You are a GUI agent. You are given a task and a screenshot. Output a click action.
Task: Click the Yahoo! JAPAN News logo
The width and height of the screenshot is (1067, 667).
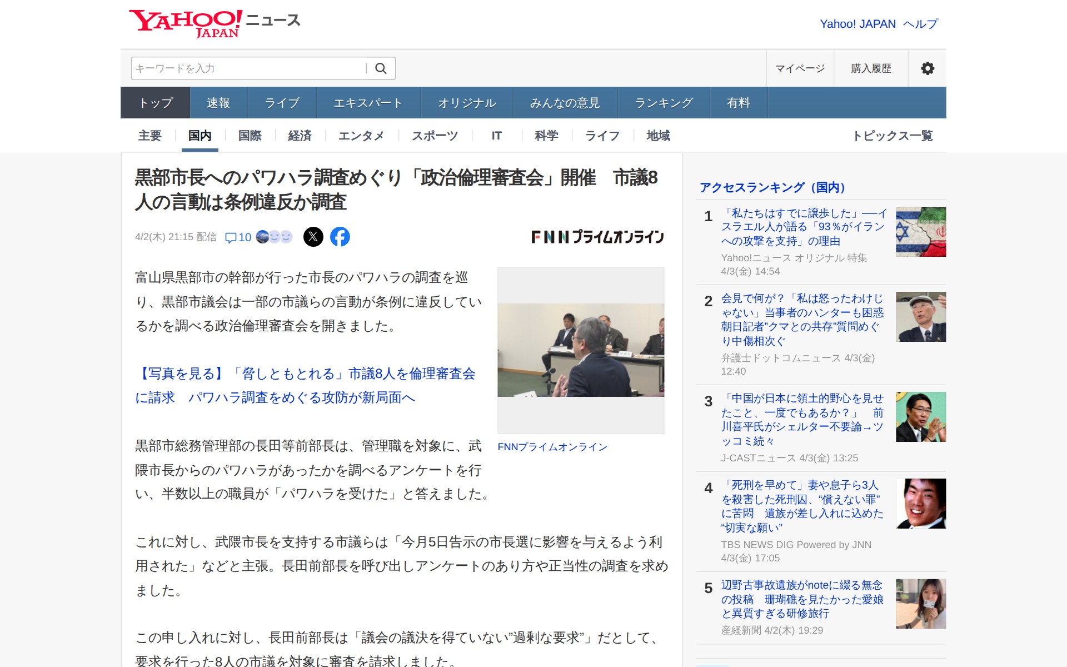pos(215,23)
